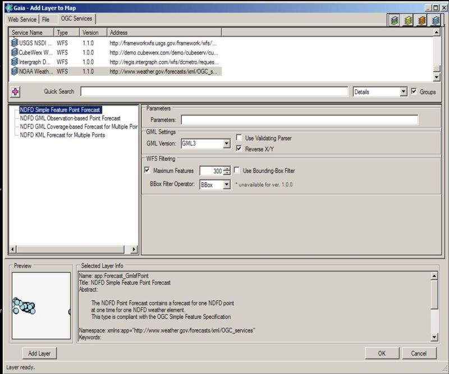Click service list scrollbar down arrow
Screen dimensions: 449x374
click(x=436, y=77)
